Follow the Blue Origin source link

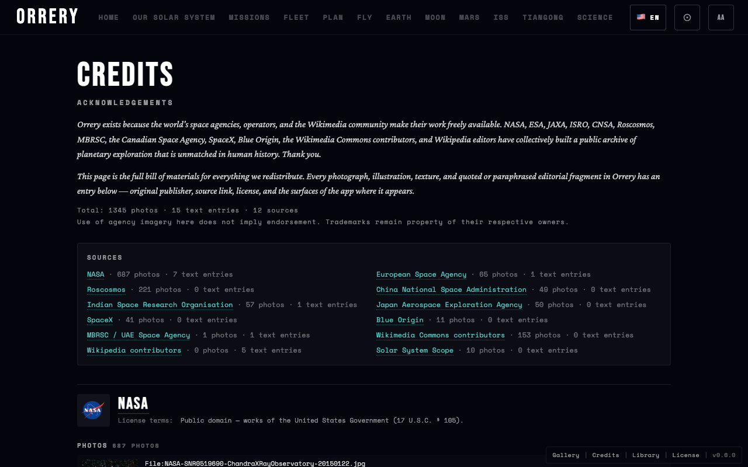[400, 320]
